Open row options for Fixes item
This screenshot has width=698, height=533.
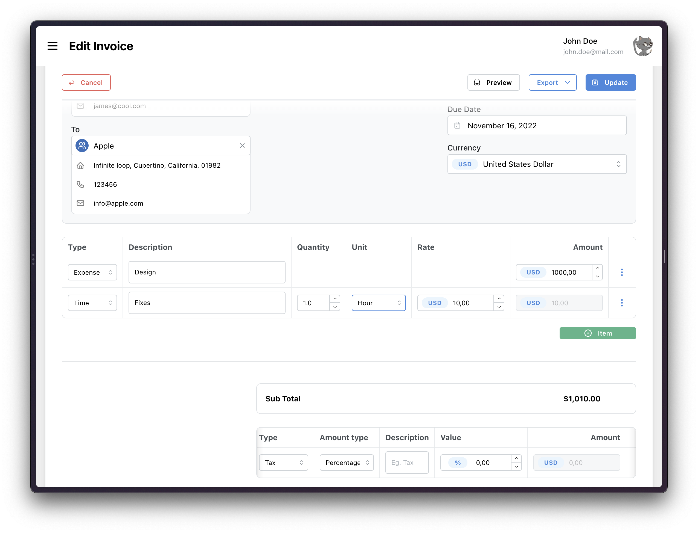coord(621,303)
